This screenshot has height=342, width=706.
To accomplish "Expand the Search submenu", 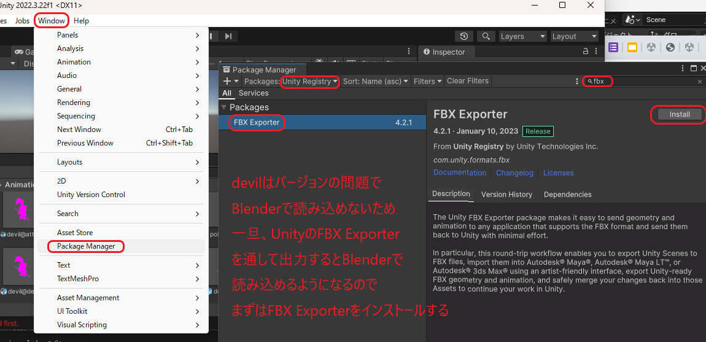I will 122,214.
